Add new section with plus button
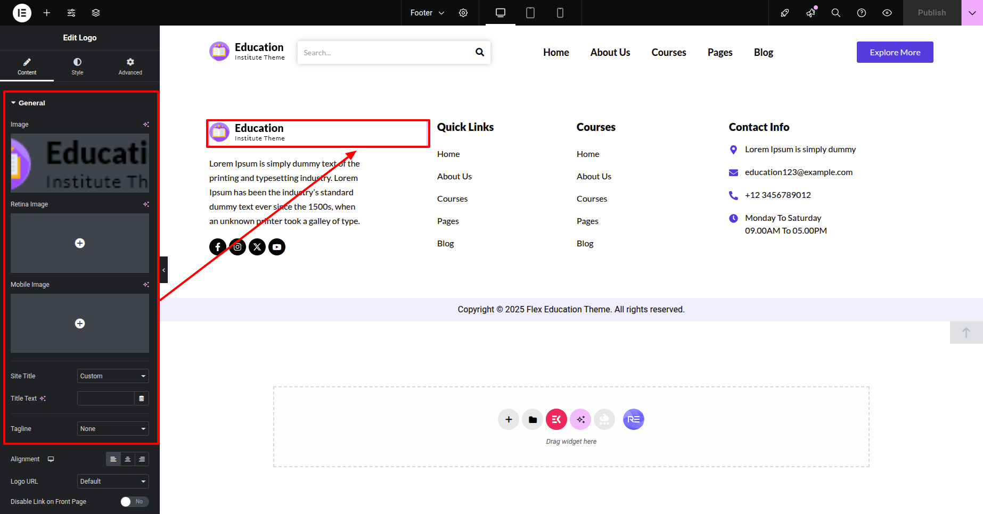 click(x=509, y=419)
